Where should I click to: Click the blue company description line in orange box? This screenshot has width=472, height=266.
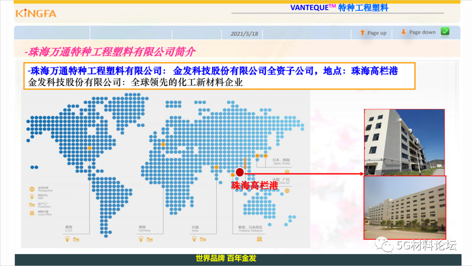tap(213, 71)
